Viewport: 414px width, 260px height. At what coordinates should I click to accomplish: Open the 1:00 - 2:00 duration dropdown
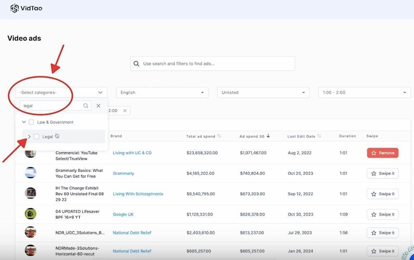[x=364, y=93]
